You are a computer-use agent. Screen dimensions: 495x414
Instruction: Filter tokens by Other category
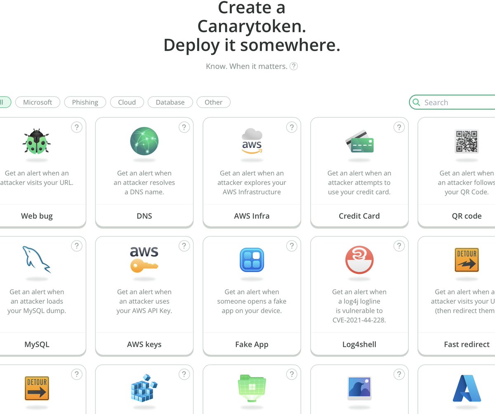[x=214, y=102]
